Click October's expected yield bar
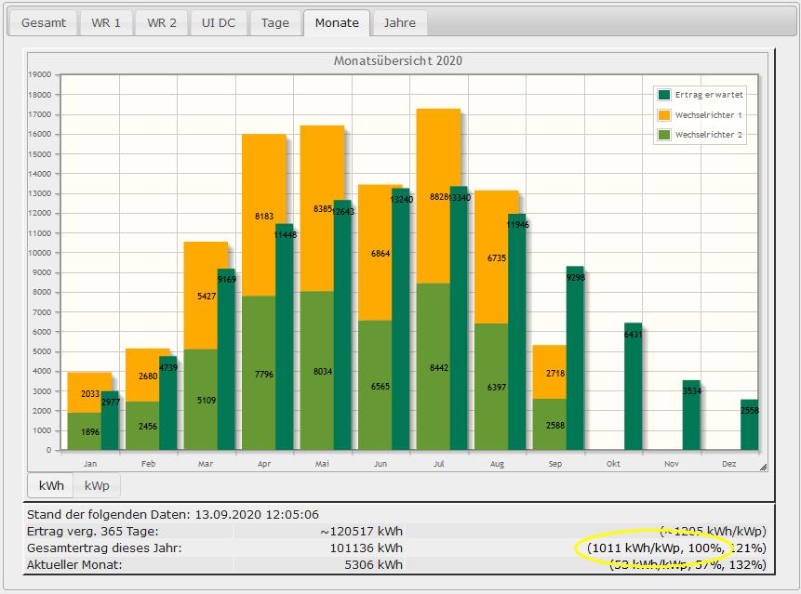 click(633, 387)
